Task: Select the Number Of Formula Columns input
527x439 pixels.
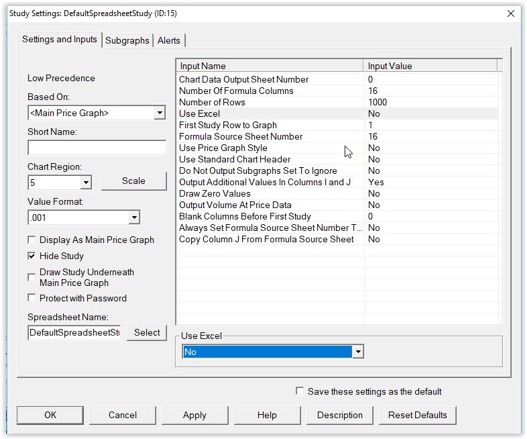Action: click(x=337, y=91)
